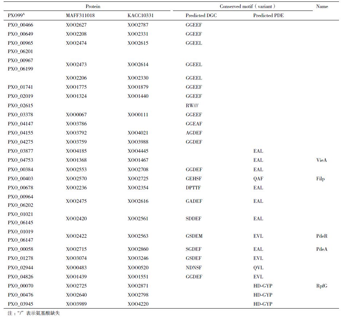Click the AGDEF motif cell
Screen dimensions: 343x318
[x=194, y=133]
